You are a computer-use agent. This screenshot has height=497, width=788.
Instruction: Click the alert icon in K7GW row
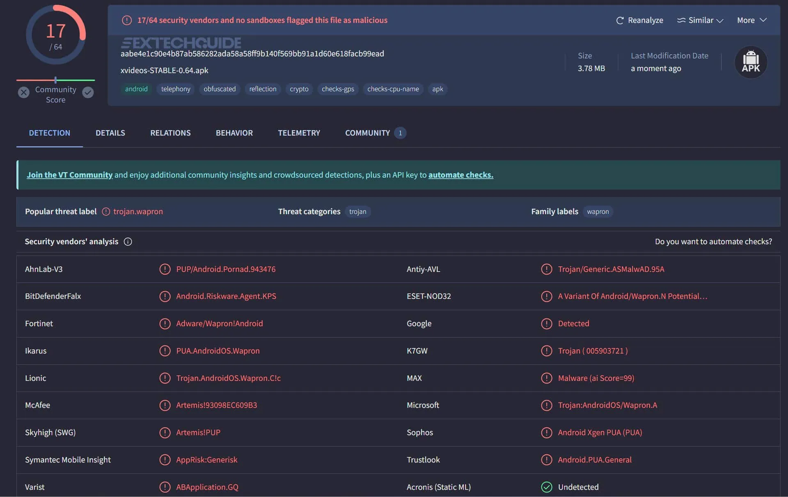546,351
